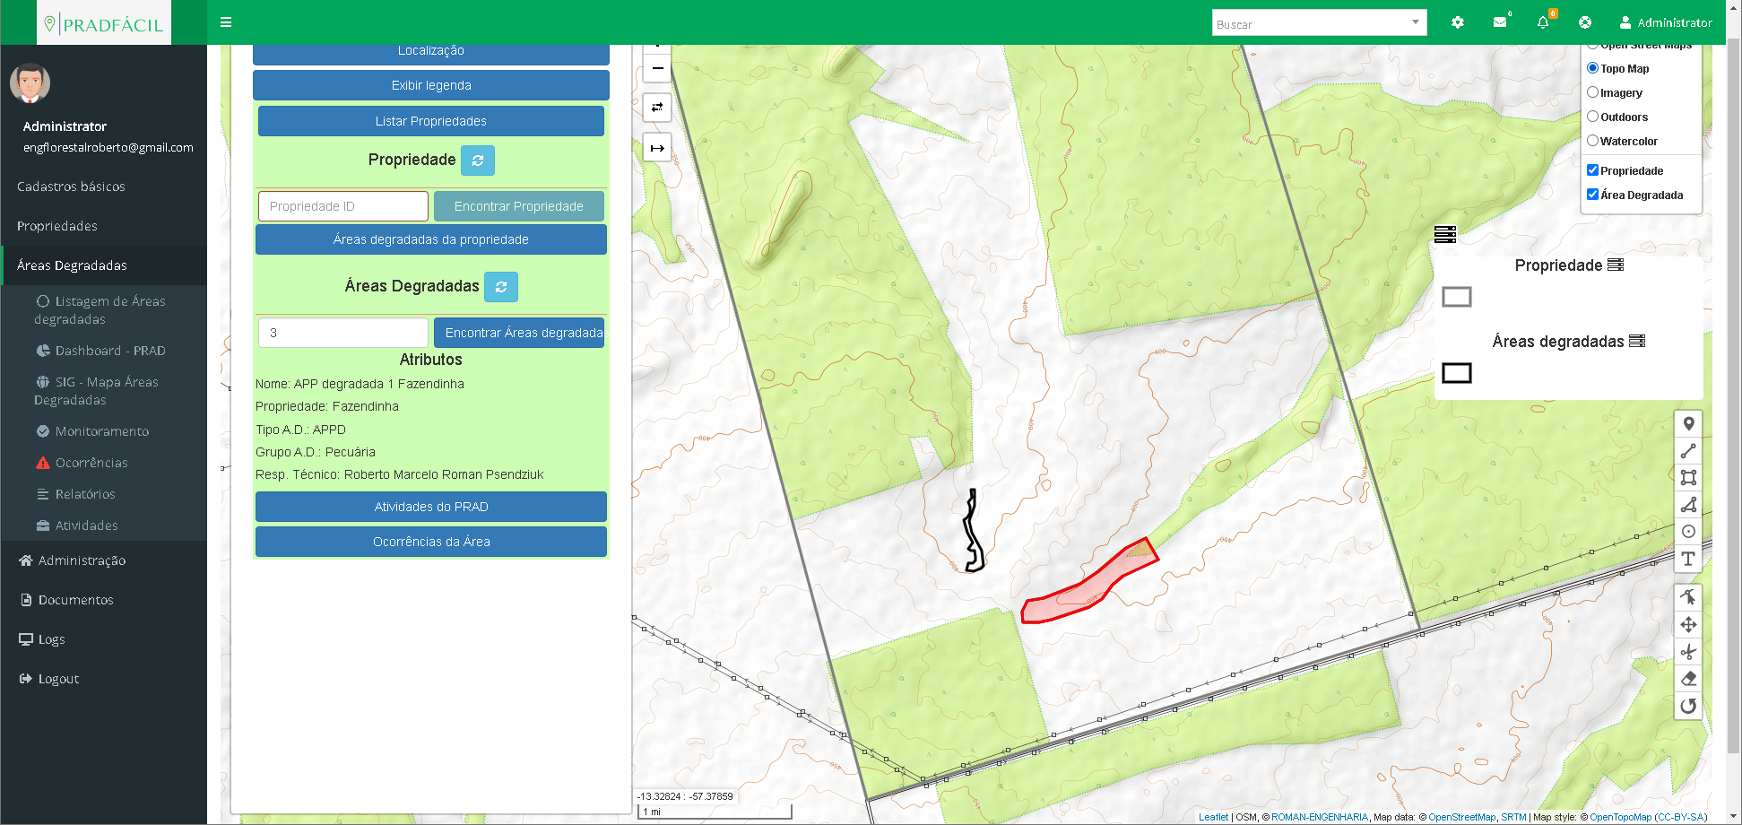Viewport: 1742px width, 825px height.
Task: Select the draw marker tool
Action: [1688, 424]
